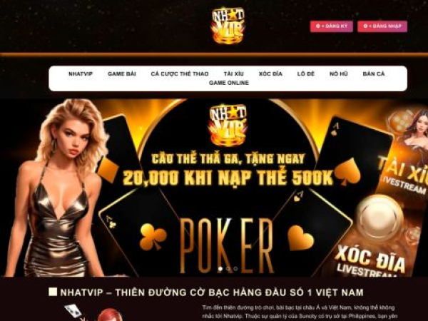Screen dimensions: 428x321
Task: Select the BẮN CÁ menu item
Action: pos(374,73)
